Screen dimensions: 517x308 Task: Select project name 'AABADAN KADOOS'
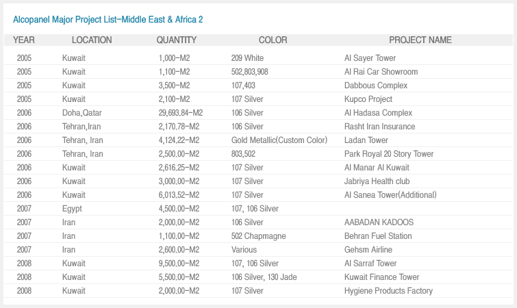tap(379, 222)
